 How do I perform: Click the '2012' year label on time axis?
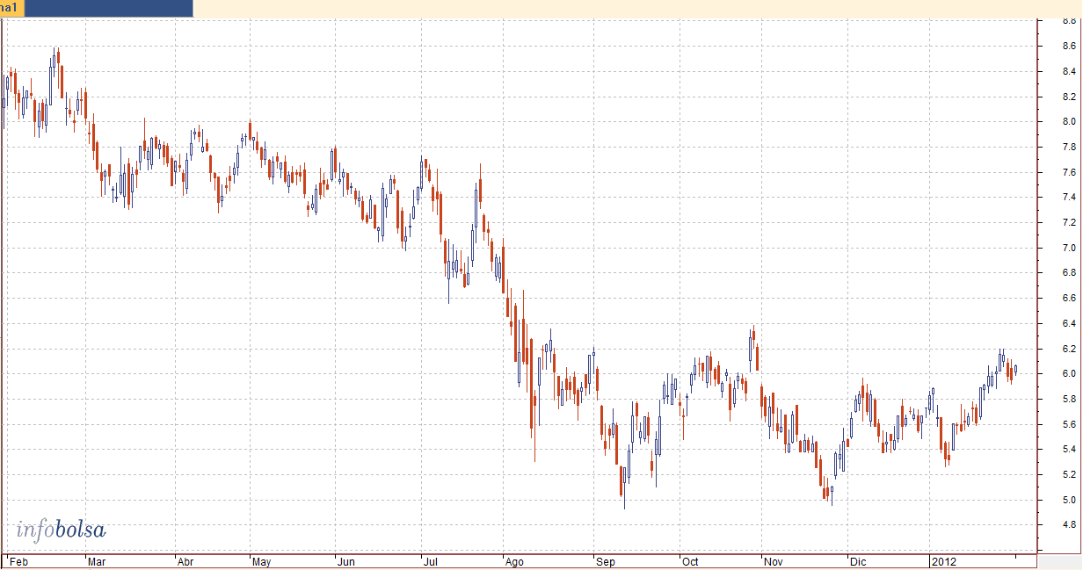[944, 560]
